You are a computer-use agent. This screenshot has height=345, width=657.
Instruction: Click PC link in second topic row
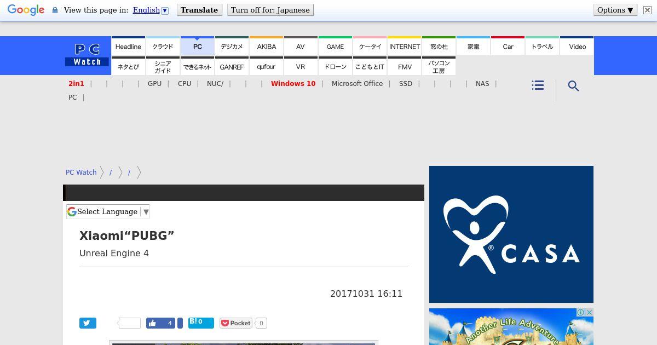coord(72,97)
